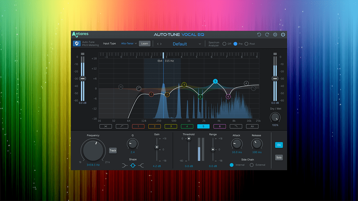
Task: Select the low-pass filter band button
Action: point(236,126)
